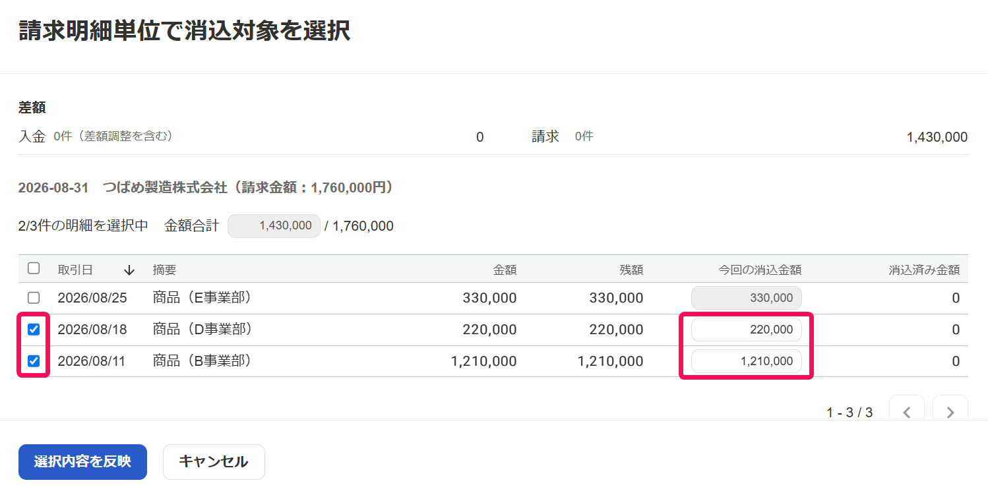Click the 金額 column header
Screen dimensions: 988x495
pyautogui.click(x=505, y=270)
